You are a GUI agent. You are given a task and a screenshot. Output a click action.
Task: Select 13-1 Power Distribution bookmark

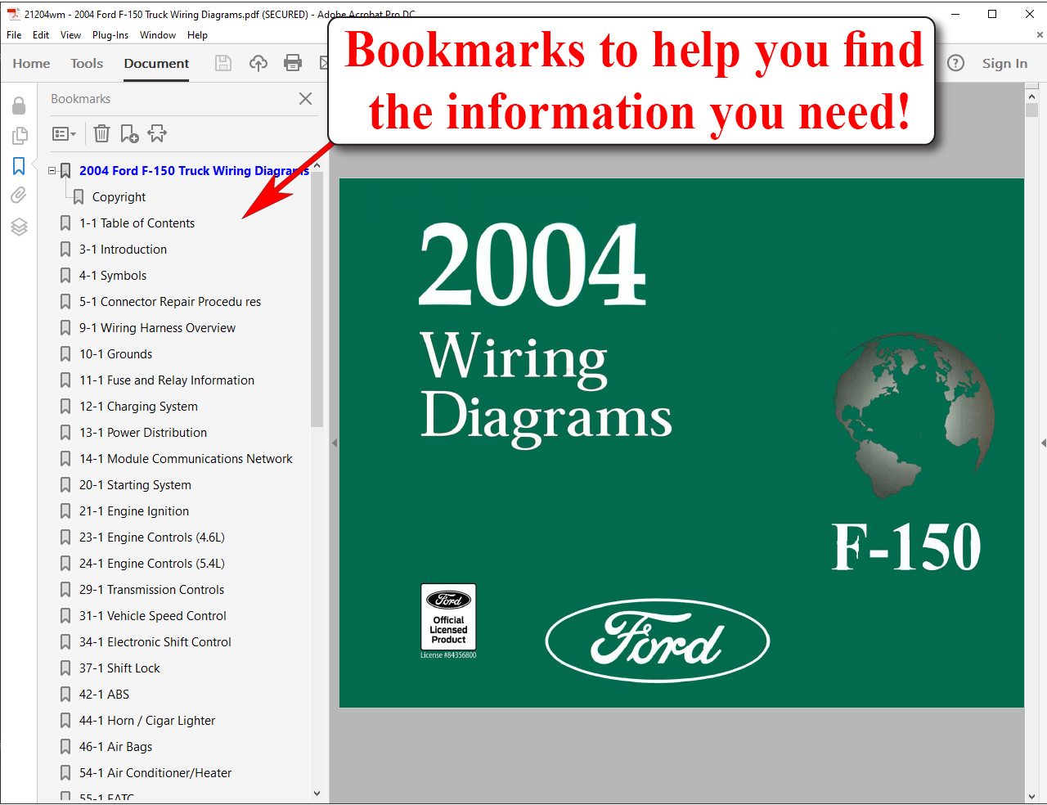click(x=143, y=433)
